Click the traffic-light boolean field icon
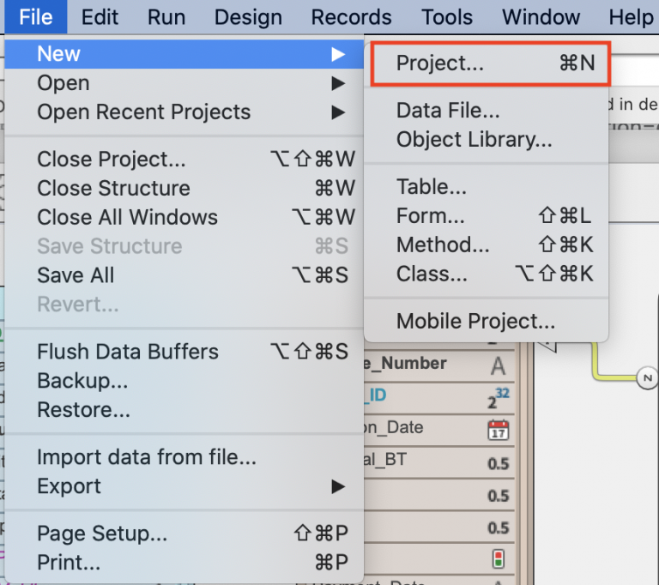The width and height of the screenshot is (659, 585). pyautogui.click(x=499, y=559)
